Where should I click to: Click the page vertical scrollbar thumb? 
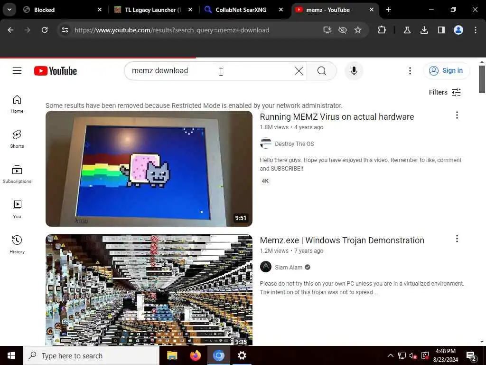tap(482, 79)
